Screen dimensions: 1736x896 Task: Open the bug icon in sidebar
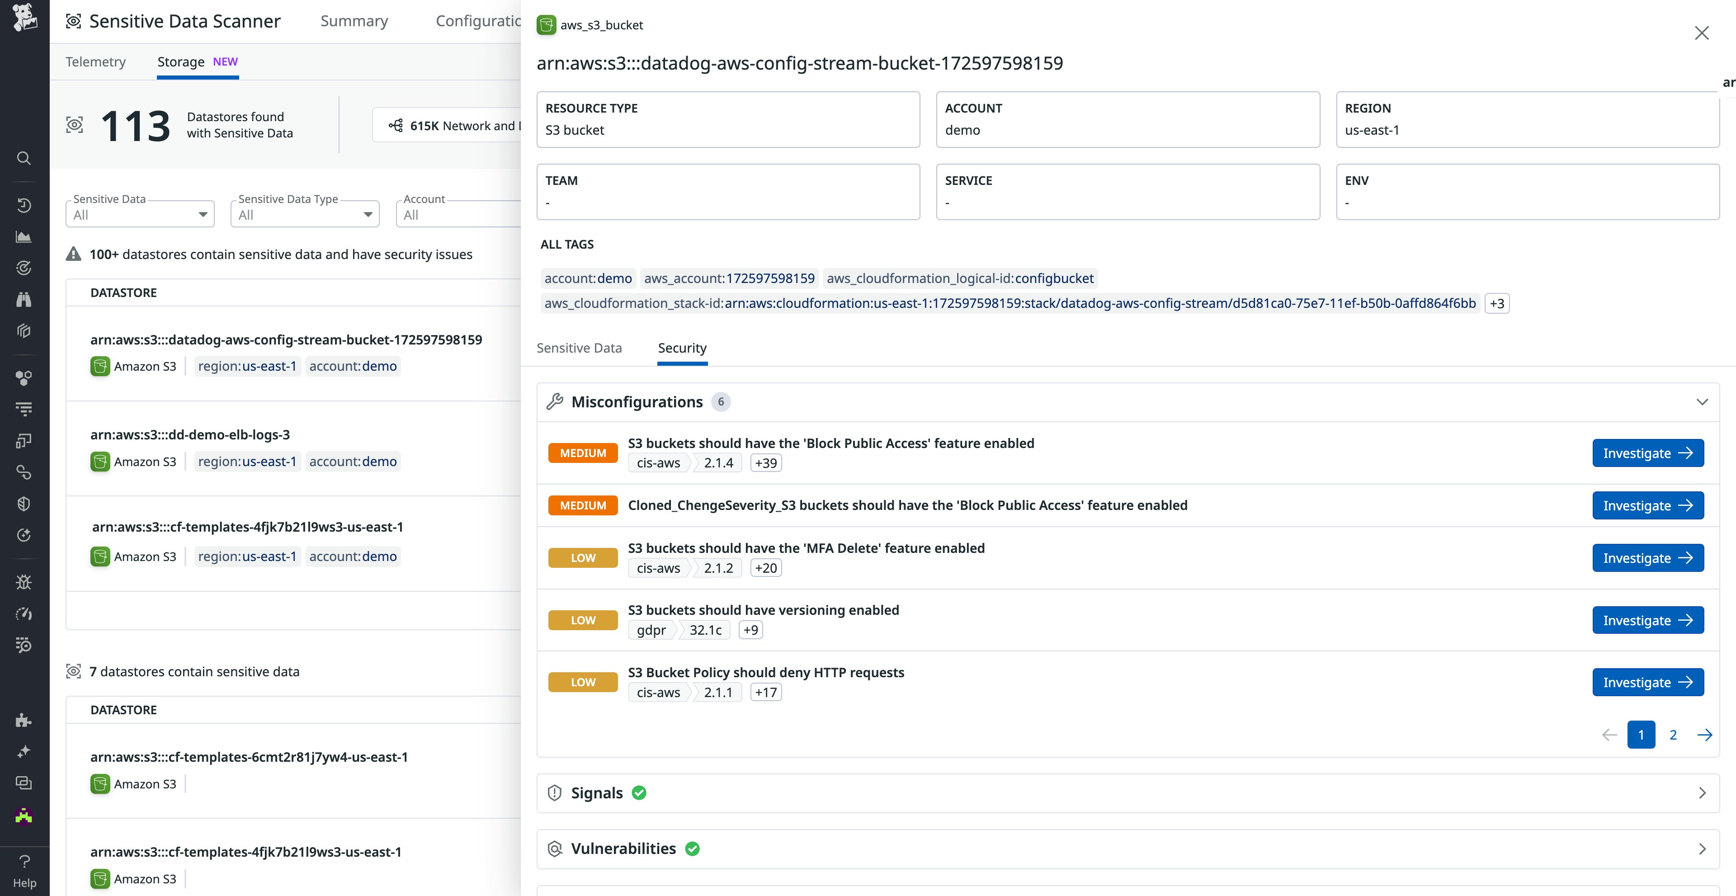tap(24, 582)
